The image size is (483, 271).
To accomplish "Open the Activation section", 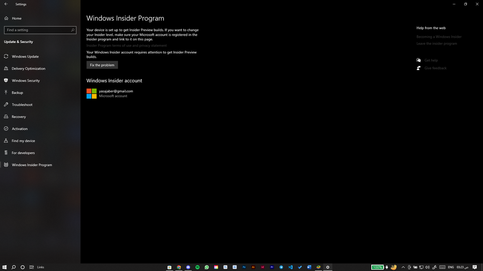I will tap(20, 129).
